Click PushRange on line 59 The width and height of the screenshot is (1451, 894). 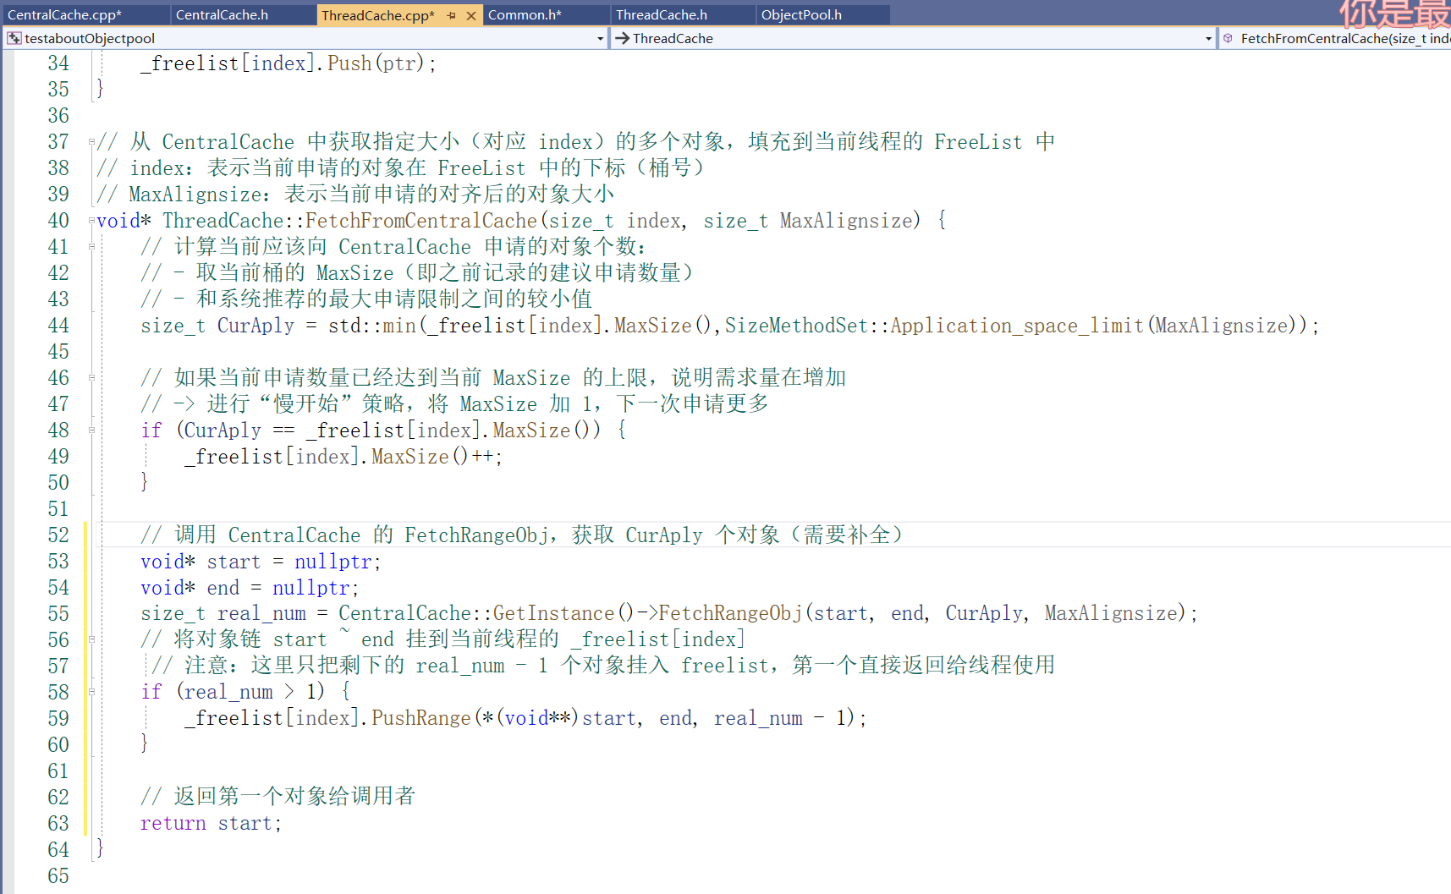point(420,718)
